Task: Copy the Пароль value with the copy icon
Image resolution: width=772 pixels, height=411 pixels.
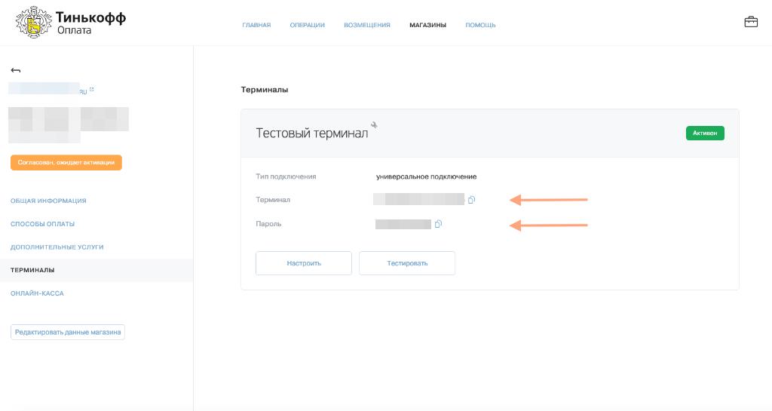Action: (x=438, y=224)
